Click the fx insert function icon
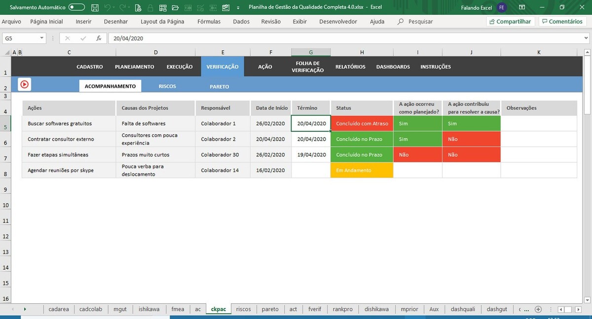The width and height of the screenshot is (592, 319). 99,38
